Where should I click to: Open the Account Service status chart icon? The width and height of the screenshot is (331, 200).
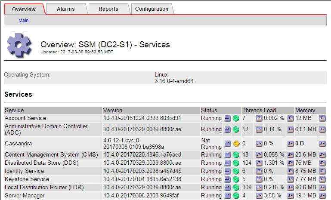pos(228,118)
